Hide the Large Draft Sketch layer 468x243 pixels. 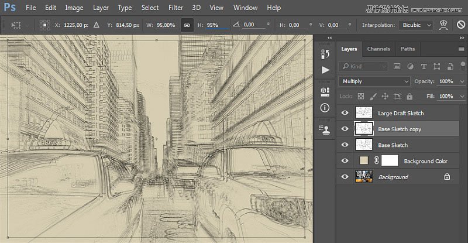tap(345, 112)
